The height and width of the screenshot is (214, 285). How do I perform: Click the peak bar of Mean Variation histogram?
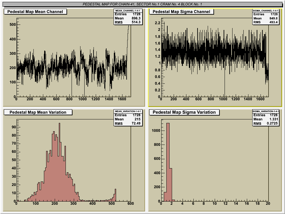click(x=59, y=162)
